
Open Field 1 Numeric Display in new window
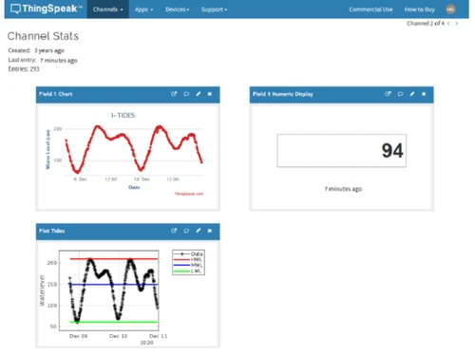388,94
